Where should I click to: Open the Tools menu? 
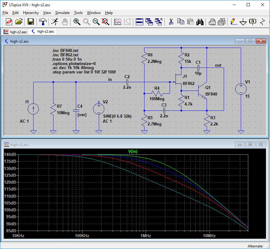tap(78, 13)
